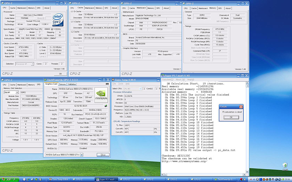Click the GPU Clock 800 MHz value
Screen dimensions: 292x182
(64, 140)
